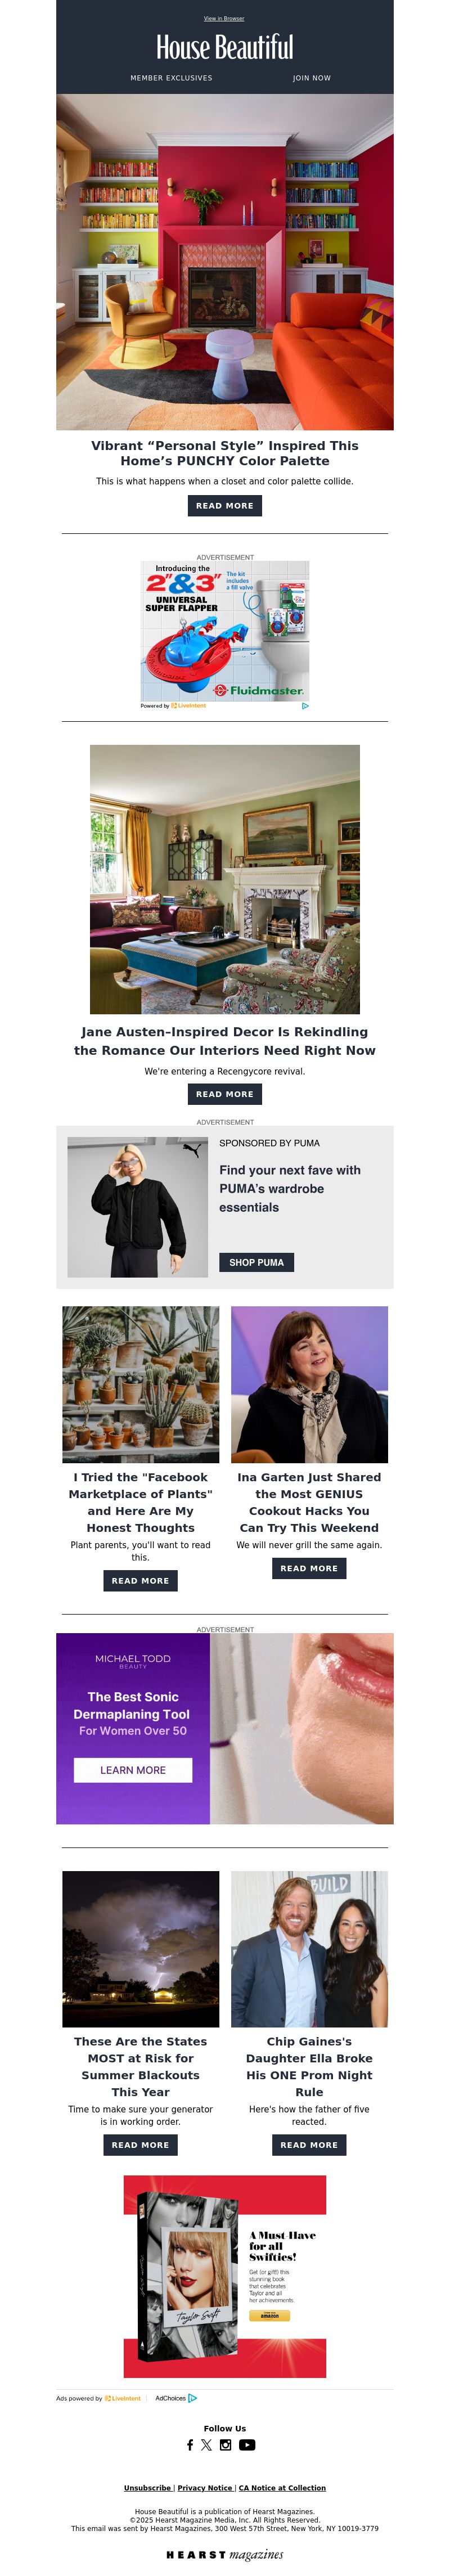Click the Shop Puma button

(x=256, y=1262)
